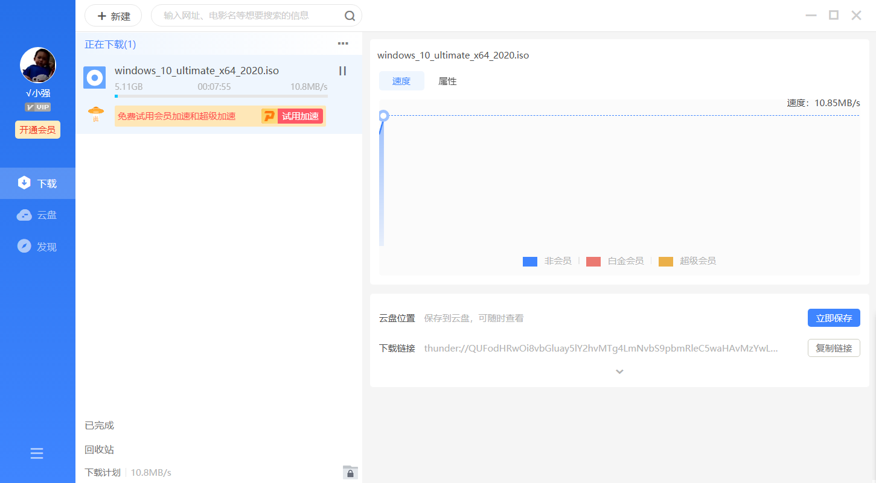Pause the windows_10_ultimate download

pos(342,71)
